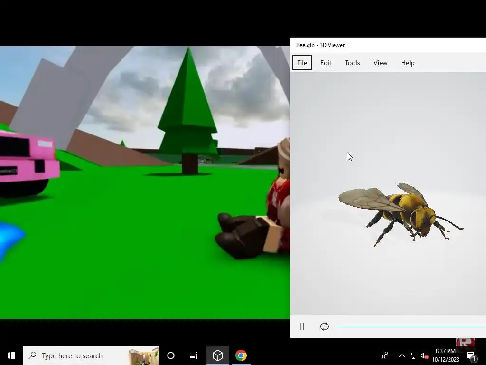
Task: Open the Help menu in 3D Viewer
Action: (408, 63)
